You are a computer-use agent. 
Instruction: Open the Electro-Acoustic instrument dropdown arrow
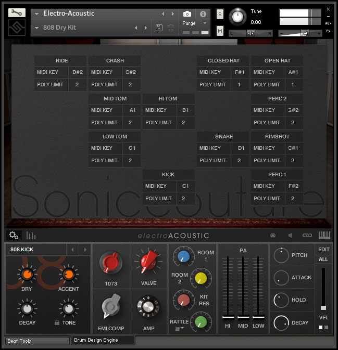pyautogui.click(x=36, y=14)
